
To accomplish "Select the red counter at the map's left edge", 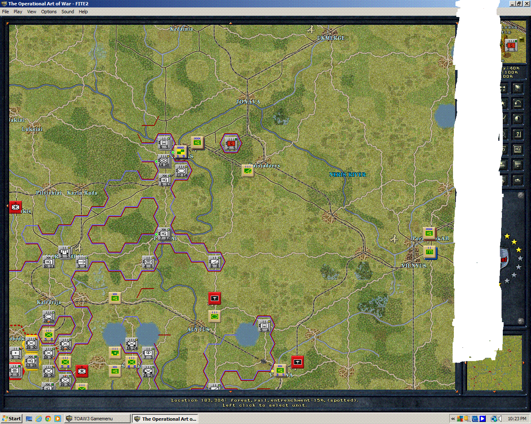I will coord(15,207).
